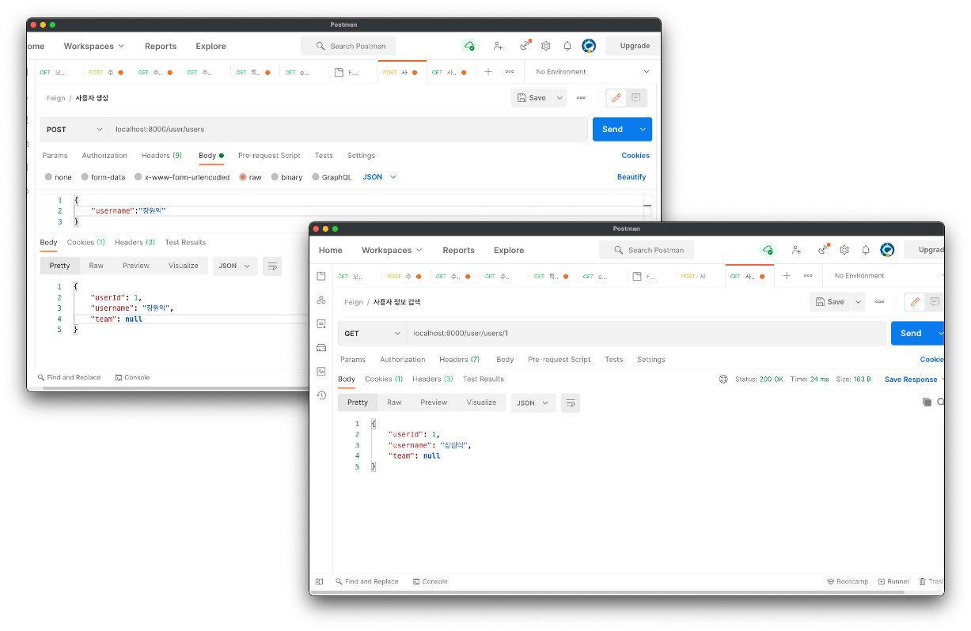Open Test Results tab in front window
This screenshot has width=971, height=631.
483,379
